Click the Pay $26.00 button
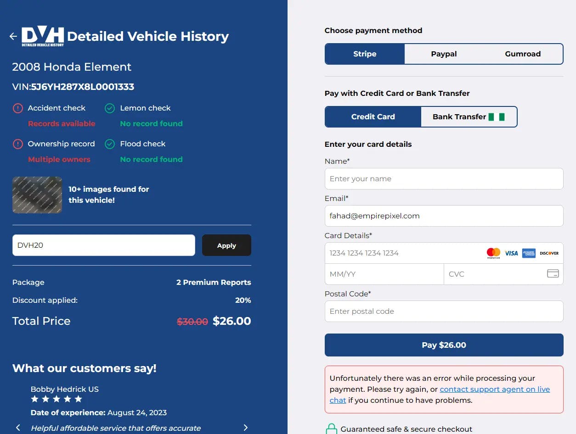The image size is (576, 434). coord(444,345)
